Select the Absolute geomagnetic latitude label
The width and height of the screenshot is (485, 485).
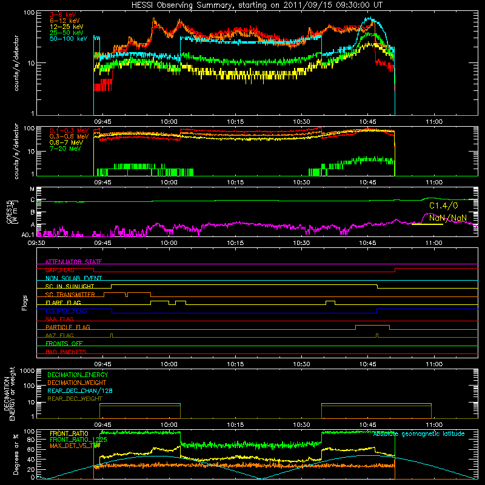click(419, 434)
